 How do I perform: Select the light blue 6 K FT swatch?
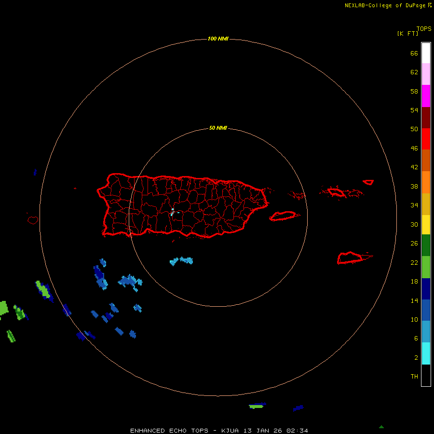[426, 332]
